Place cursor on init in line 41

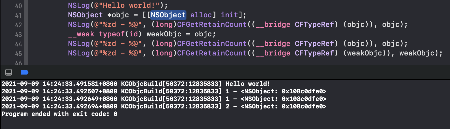pos(229,15)
